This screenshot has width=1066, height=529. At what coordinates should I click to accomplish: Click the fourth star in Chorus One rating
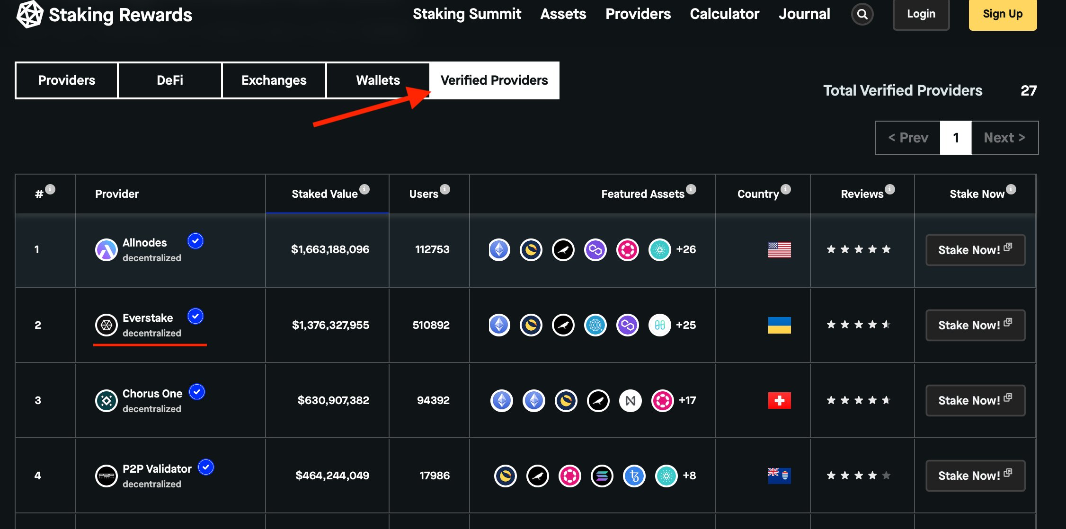[872, 400]
